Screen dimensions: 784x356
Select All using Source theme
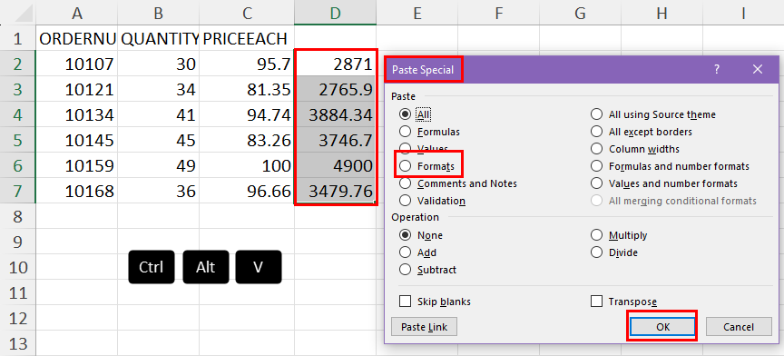596,114
